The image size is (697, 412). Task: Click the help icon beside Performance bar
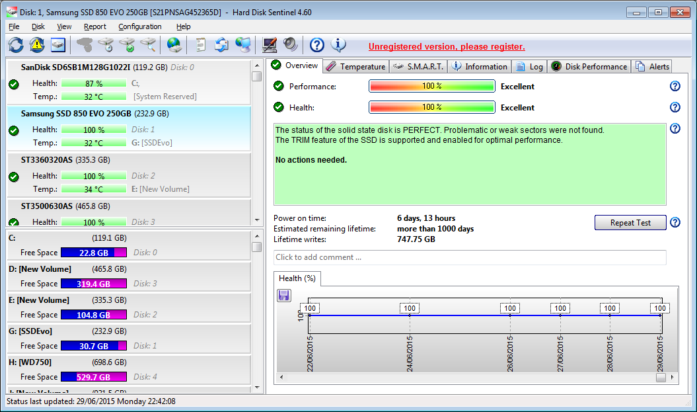(x=675, y=86)
